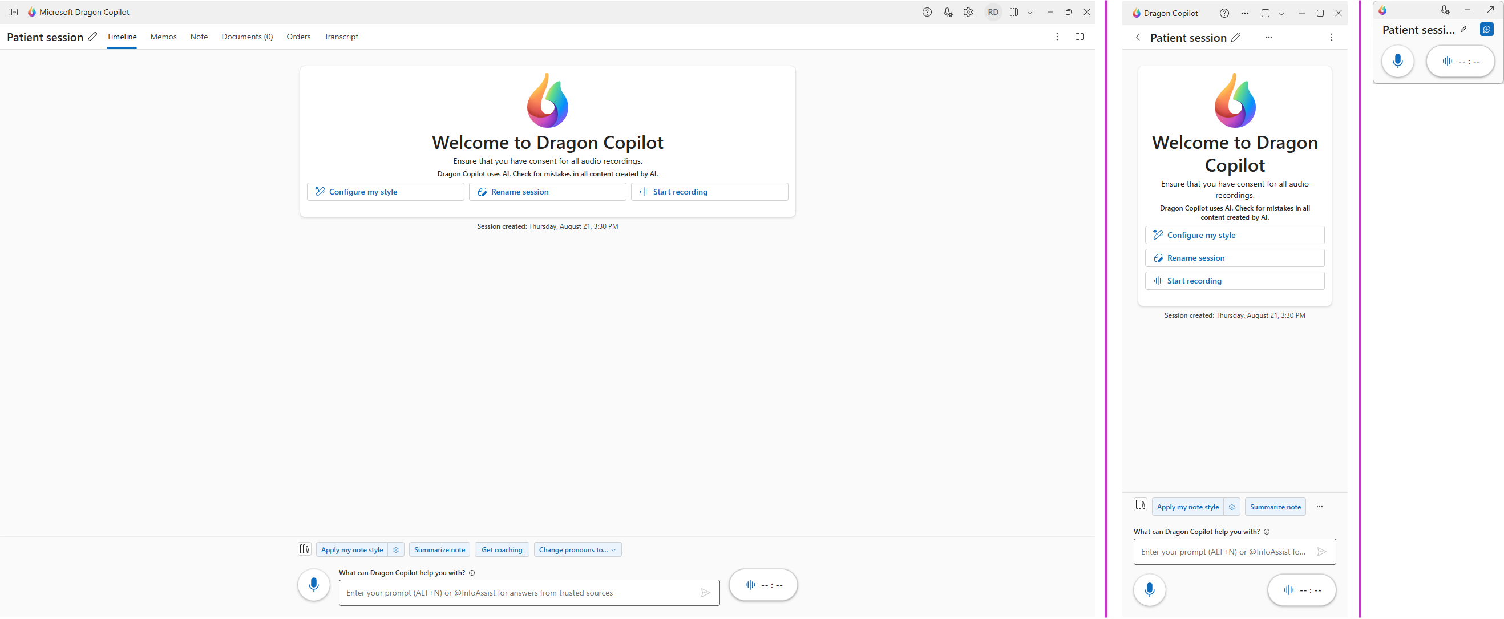Click Configure my style in main window

[385, 192]
